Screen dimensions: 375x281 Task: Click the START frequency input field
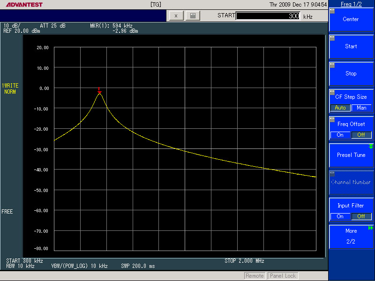click(x=268, y=16)
